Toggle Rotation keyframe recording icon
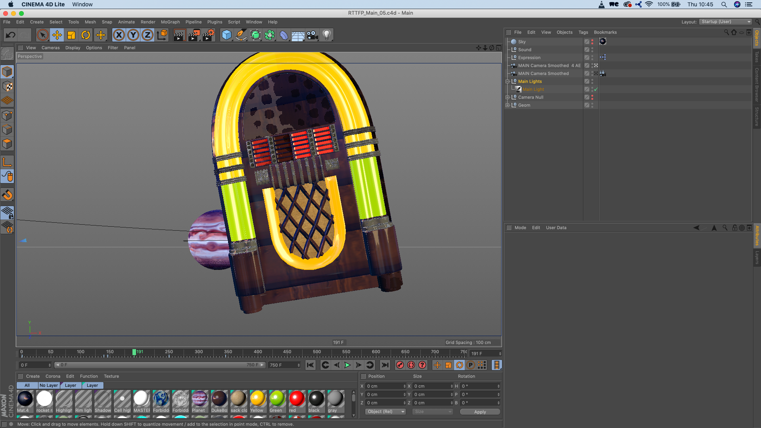The width and height of the screenshot is (761, 428). (460, 365)
